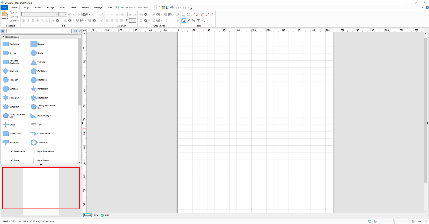Open the Arrange ribbon tab
Screen dimensions: 429x224
(50, 7)
